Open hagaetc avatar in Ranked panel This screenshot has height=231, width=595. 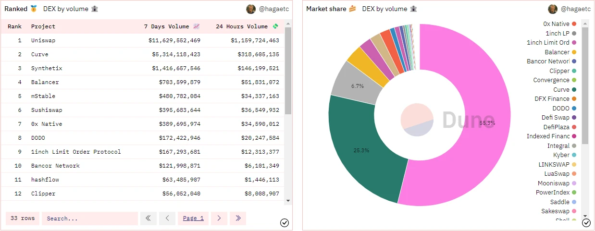click(x=251, y=9)
